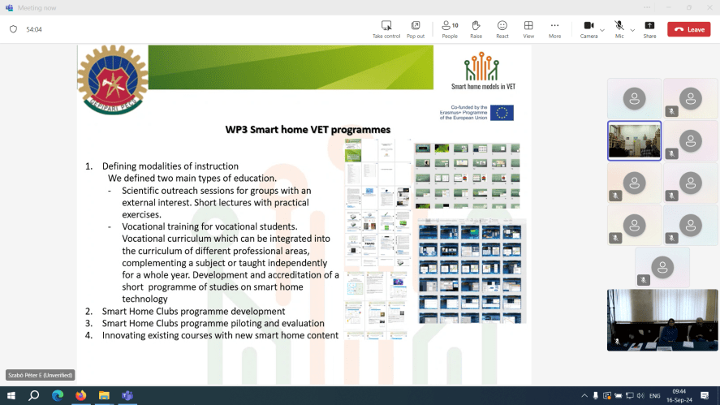Click the Teams logo in title bar
The width and height of the screenshot is (720, 405).
coord(9,7)
